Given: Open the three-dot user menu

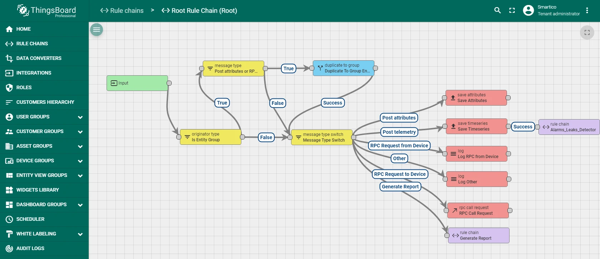Looking at the screenshot, I should (587, 10).
